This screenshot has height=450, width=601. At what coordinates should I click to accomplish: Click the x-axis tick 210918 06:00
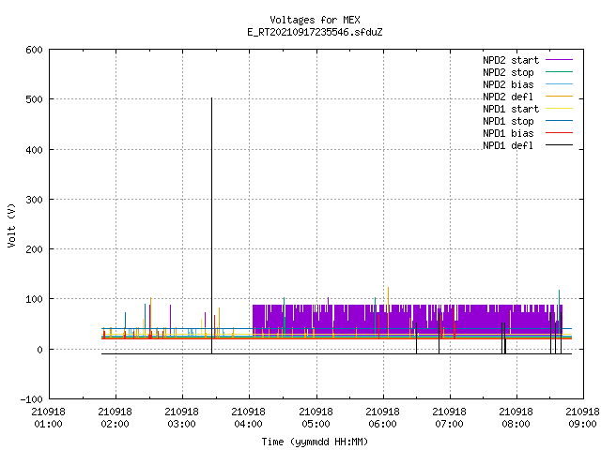pos(382,418)
